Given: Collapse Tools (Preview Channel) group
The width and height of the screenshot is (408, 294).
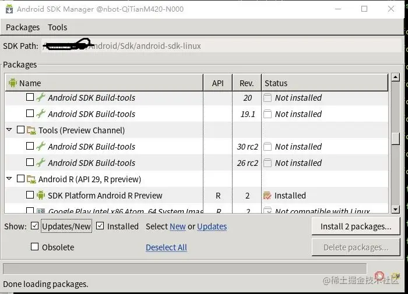Looking at the screenshot, I should (x=9, y=130).
